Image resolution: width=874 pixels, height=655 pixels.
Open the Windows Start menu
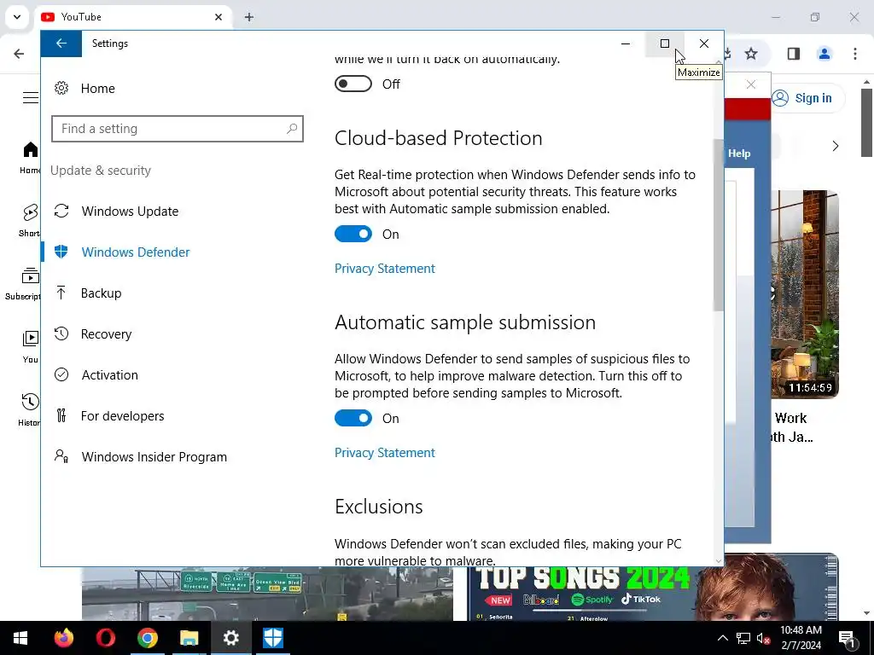point(20,638)
